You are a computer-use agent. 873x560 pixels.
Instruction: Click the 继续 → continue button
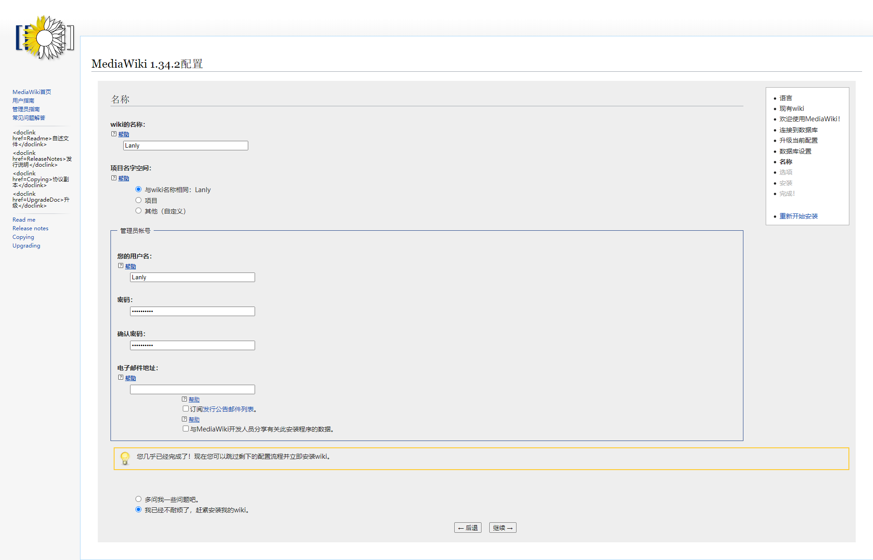click(x=502, y=528)
